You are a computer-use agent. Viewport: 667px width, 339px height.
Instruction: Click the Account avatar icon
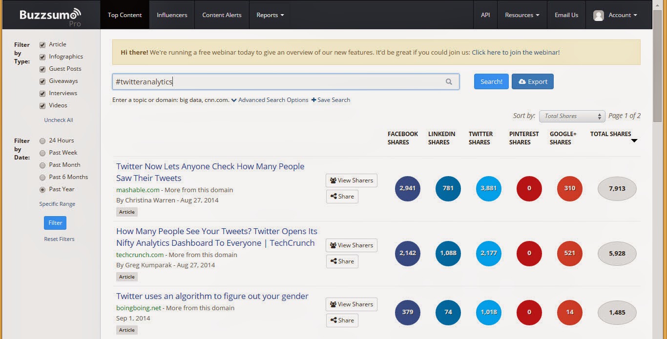coord(598,15)
